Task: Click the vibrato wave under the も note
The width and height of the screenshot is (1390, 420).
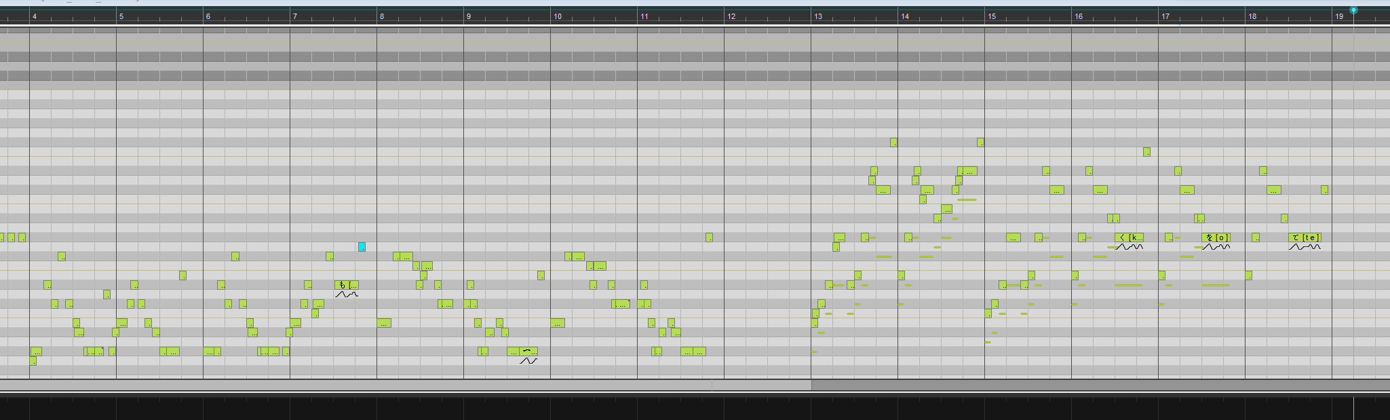Action: 347,294
